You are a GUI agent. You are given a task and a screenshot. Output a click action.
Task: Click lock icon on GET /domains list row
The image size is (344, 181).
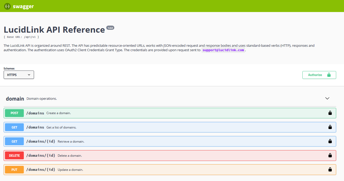330,127
